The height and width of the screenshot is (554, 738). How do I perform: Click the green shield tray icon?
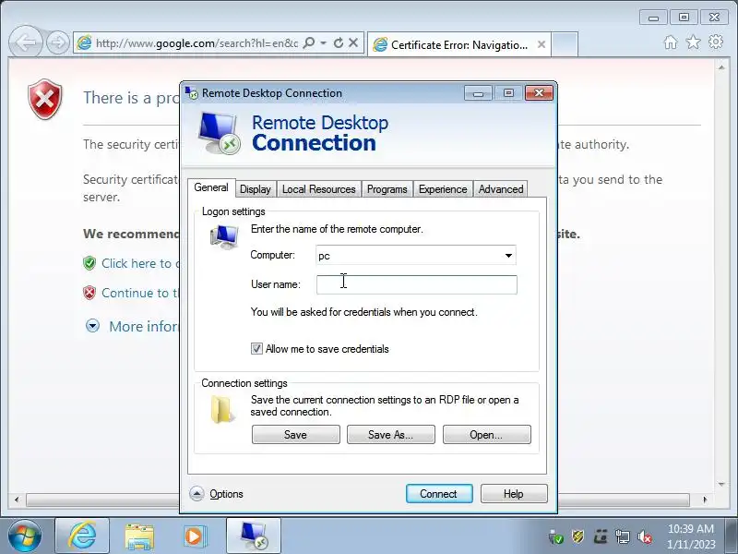[556, 536]
